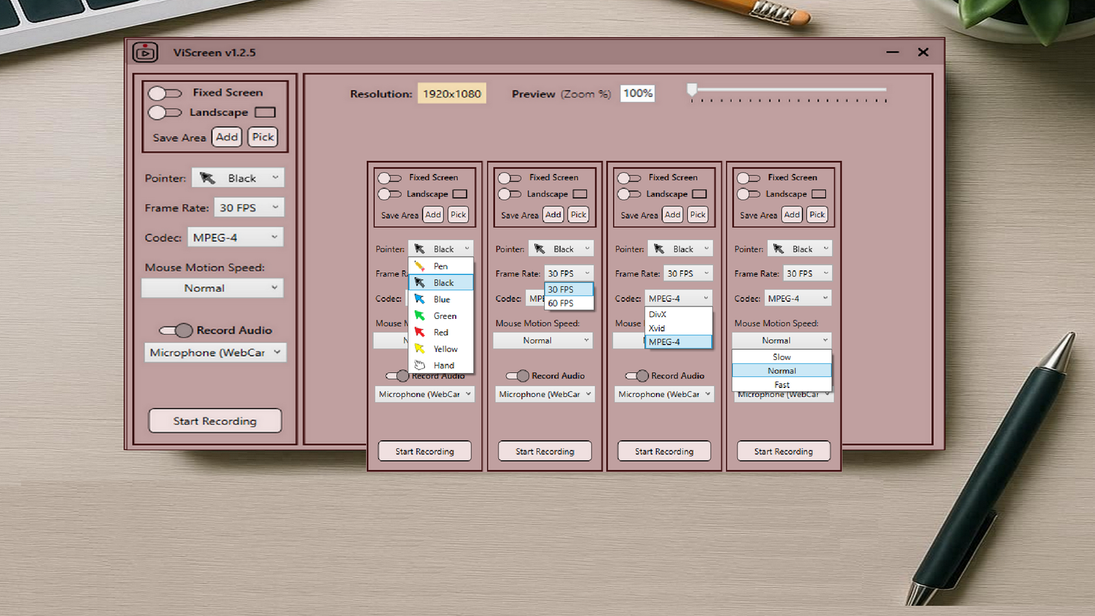Open the Mouse Motion Speed dropdown
Viewport: 1095px width, 616px height.
pyautogui.click(x=212, y=287)
